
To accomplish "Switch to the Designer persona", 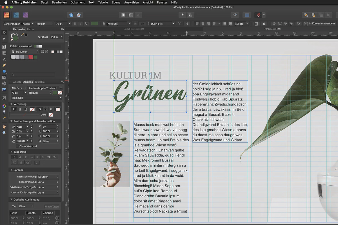I will point(16,15).
